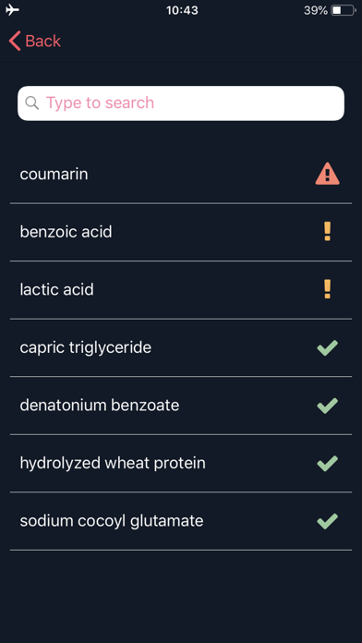View sodium cocoyl glutamate details
The width and height of the screenshot is (362, 643).
pyautogui.click(x=181, y=521)
